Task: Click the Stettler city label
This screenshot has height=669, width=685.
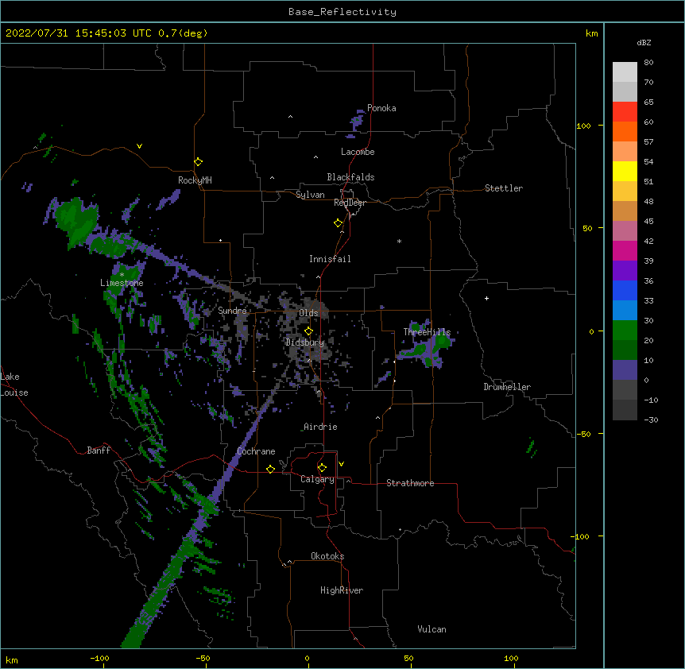Action: (504, 188)
